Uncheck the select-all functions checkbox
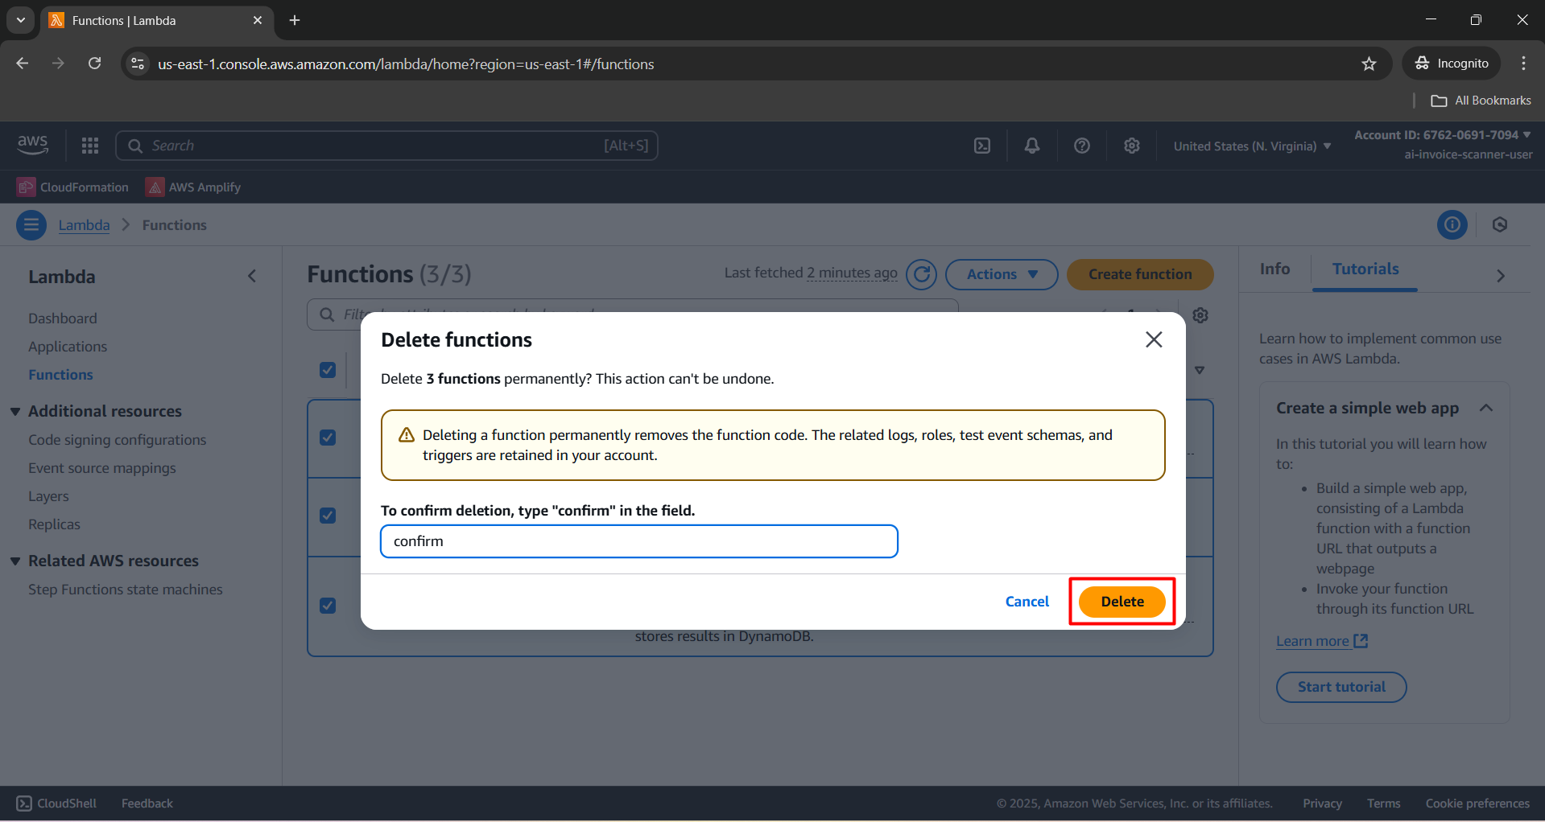Viewport: 1545px width, 822px height. coord(327,370)
